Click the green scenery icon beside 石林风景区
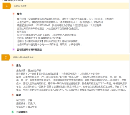130x115 pixels. (x=13, y=112)
